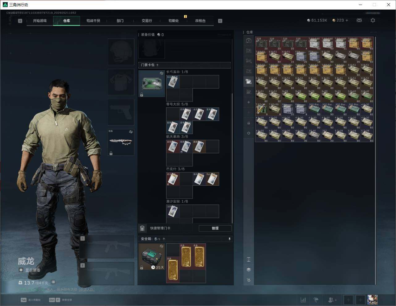Click the 快捷管理门卡 clipboard icon
396x306 pixels.
pos(142,228)
